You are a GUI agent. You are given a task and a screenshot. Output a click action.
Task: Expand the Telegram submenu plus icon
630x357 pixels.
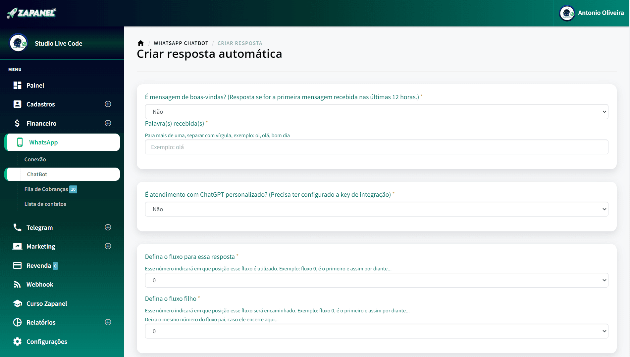108,227
